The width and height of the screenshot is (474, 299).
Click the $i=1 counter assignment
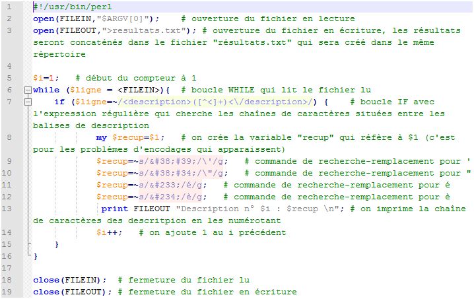[x=46, y=78]
